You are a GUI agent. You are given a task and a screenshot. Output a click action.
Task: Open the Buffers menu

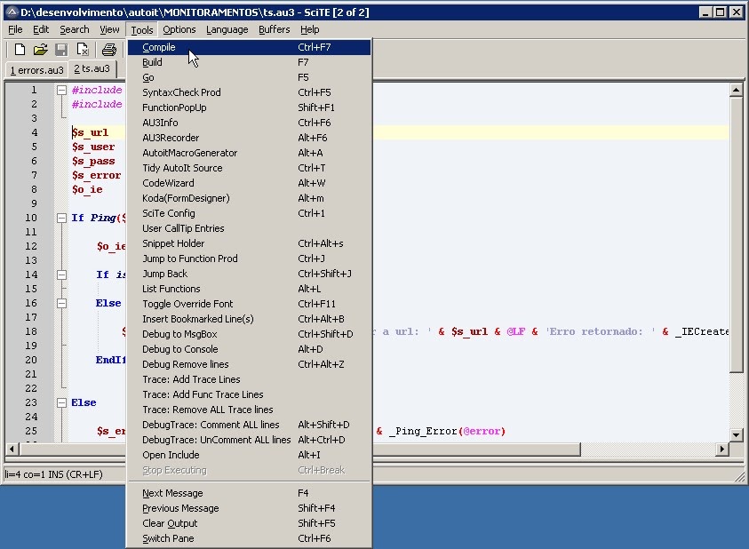[275, 29]
